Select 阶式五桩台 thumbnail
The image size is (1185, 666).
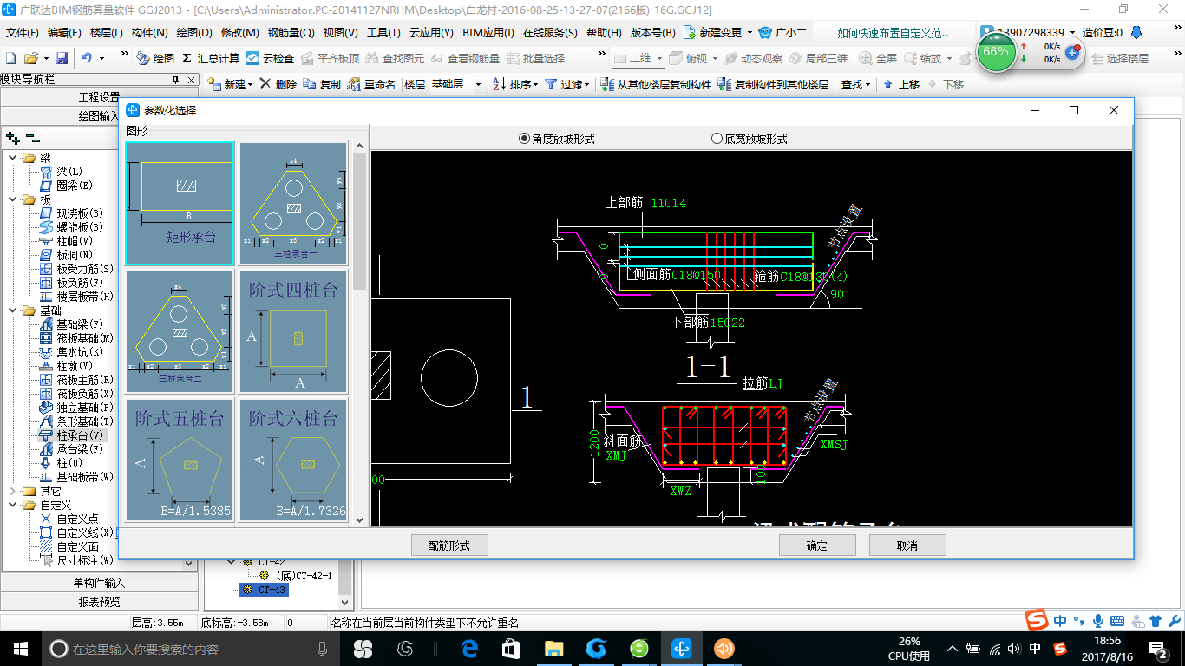pos(180,460)
